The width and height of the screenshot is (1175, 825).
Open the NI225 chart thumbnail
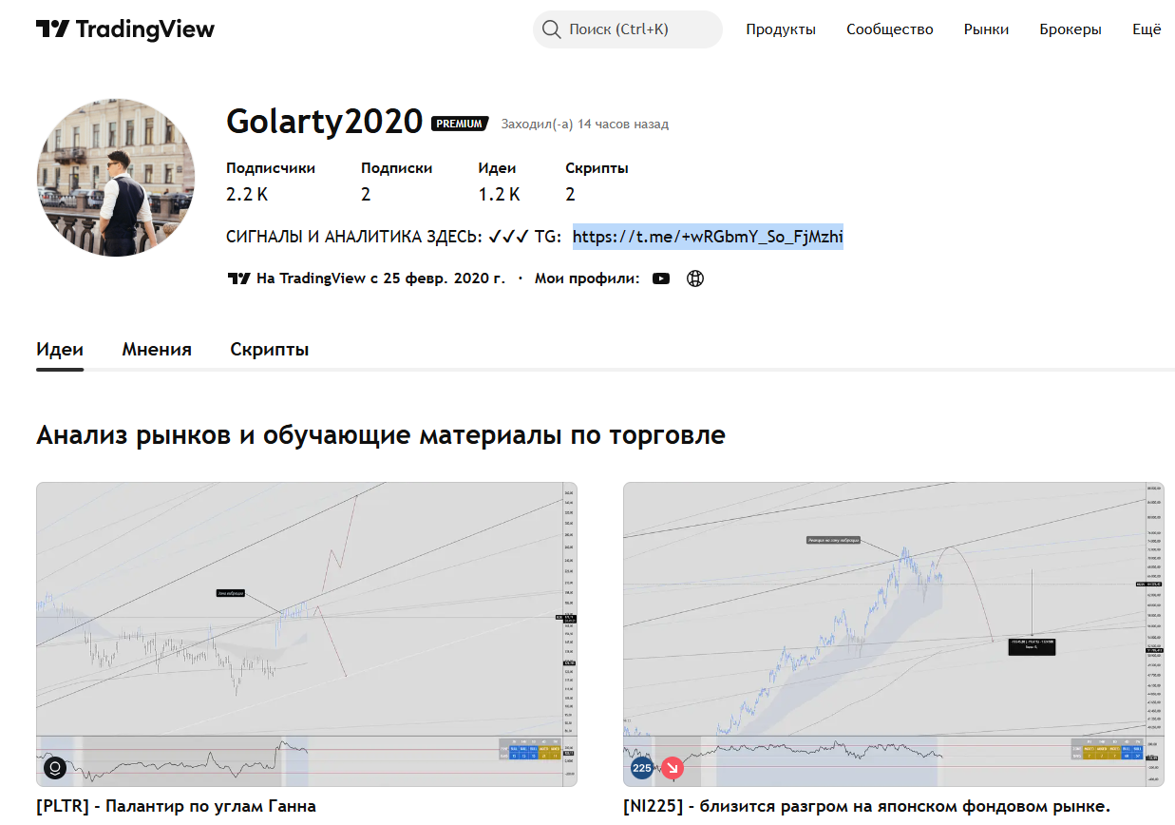[x=893, y=634]
